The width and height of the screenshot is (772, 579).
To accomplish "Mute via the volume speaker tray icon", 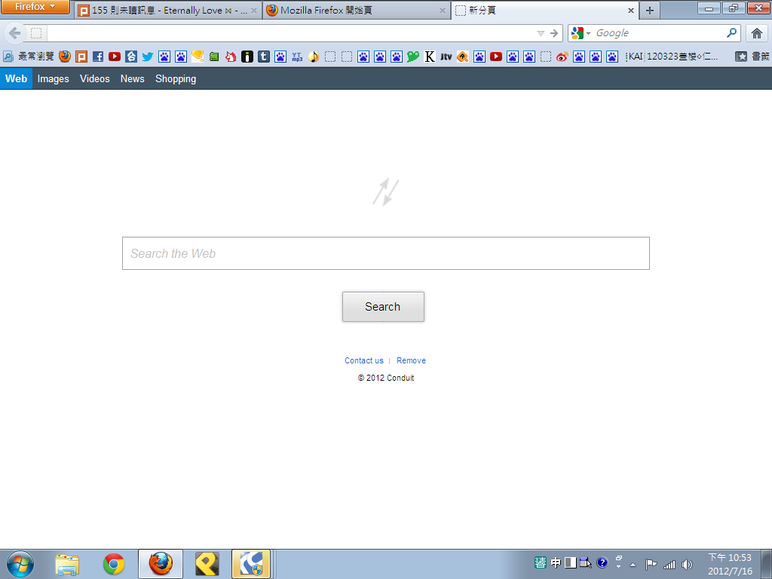I will pyautogui.click(x=687, y=564).
